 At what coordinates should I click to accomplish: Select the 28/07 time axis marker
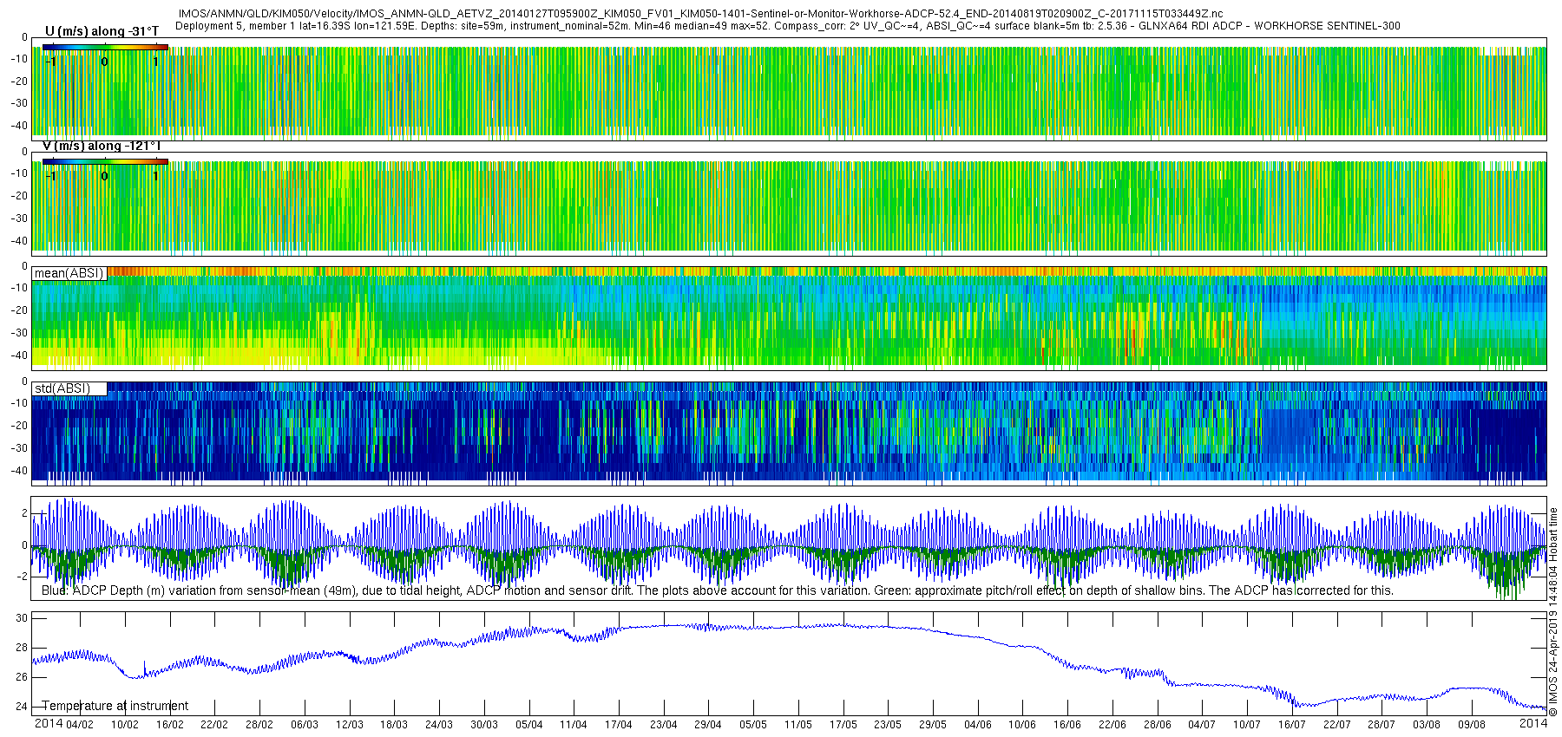[1382, 725]
